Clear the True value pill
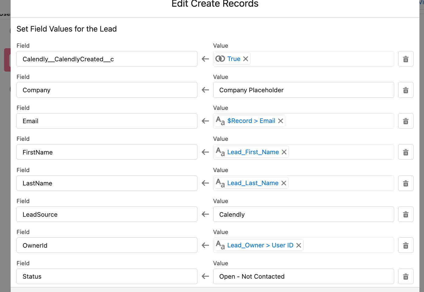 246,59
